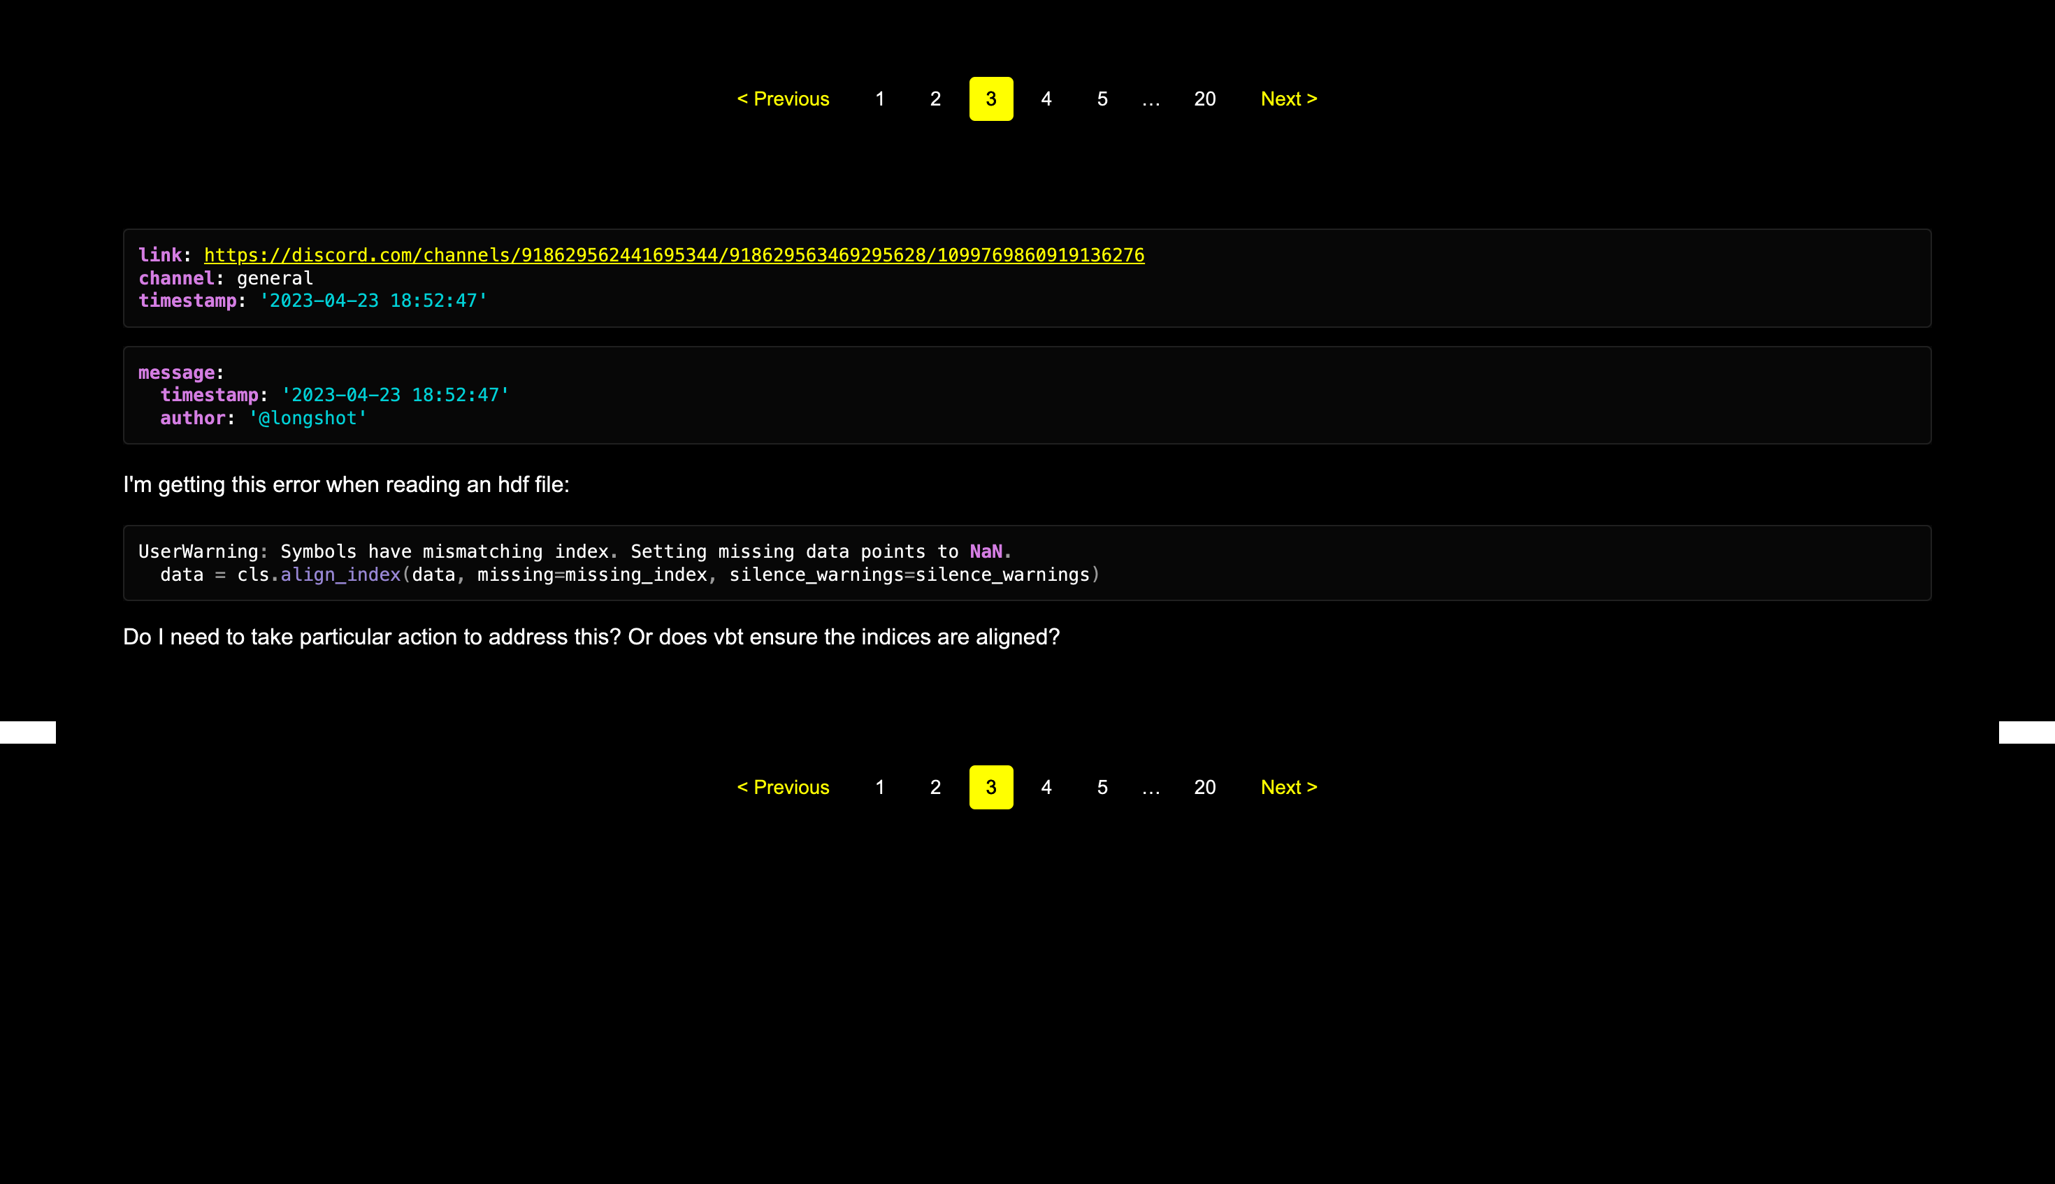Click the UserWarning code block
This screenshot has height=1184, width=2055.
click(1026, 563)
